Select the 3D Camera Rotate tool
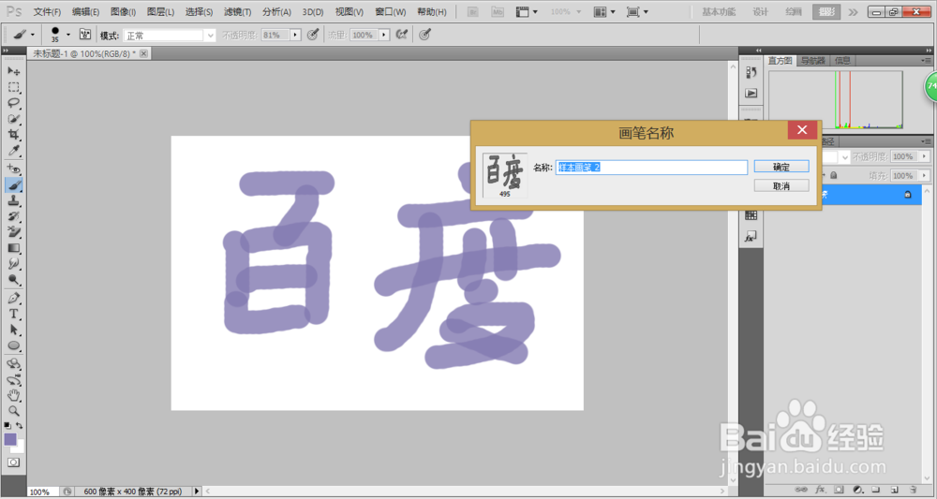 coord(13,379)
